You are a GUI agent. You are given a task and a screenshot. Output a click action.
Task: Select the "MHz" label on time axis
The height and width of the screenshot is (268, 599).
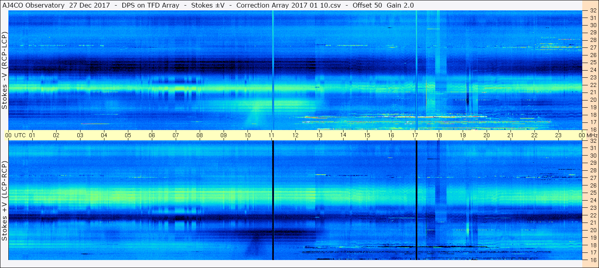[x=592, y=135]
